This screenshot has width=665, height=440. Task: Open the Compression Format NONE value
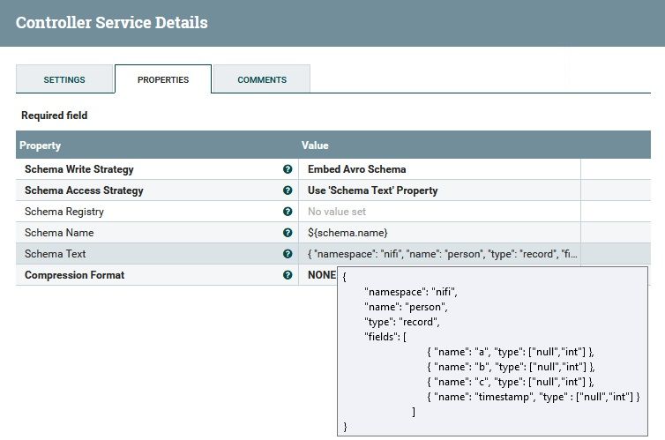pos(321,275)
